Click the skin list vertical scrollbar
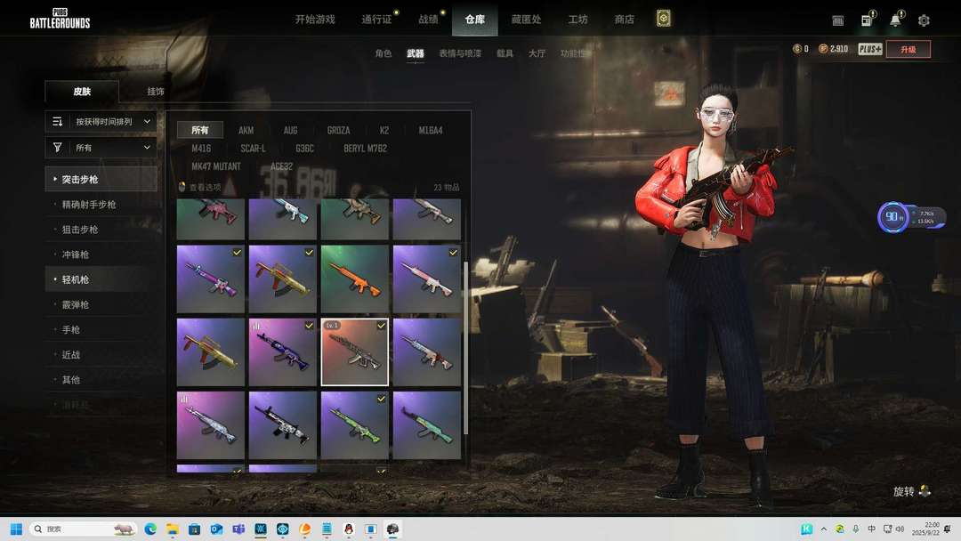This screenshot has height=541, width=961. click(465, 348)
